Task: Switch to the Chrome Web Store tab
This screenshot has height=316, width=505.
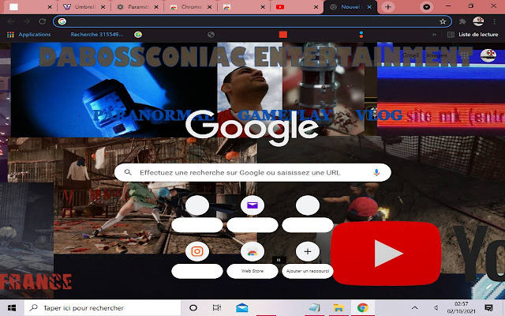Action: 187,7
